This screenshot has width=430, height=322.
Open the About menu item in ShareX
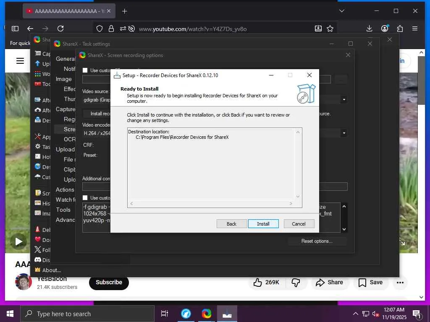point(48,270)
